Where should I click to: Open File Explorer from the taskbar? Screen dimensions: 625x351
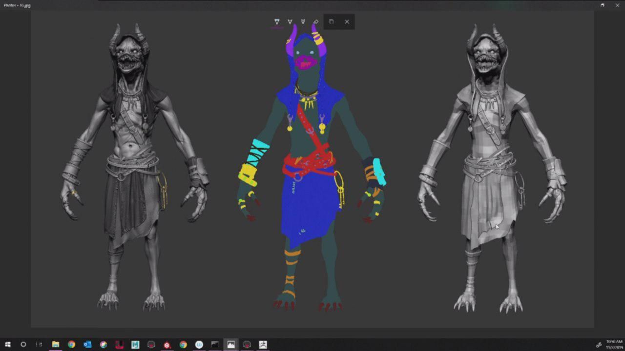tap(56, 345)
